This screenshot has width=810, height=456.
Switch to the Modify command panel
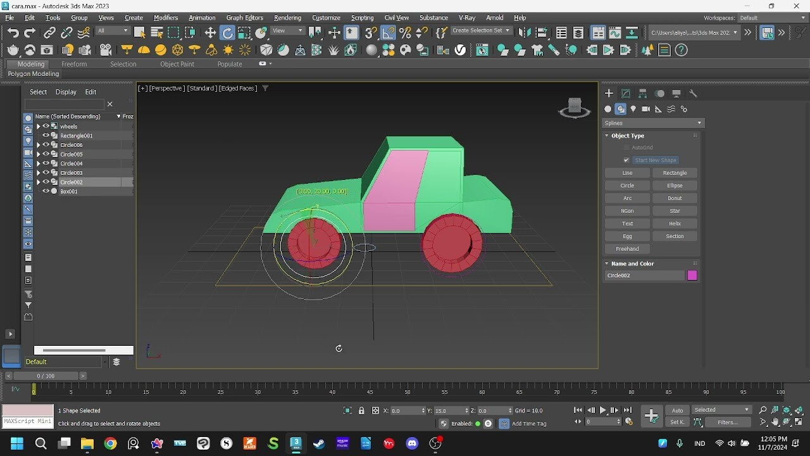point(625,94)
